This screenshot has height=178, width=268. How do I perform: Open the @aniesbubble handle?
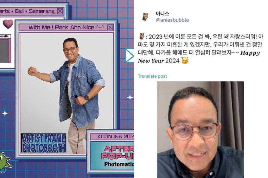click(172, 20)
